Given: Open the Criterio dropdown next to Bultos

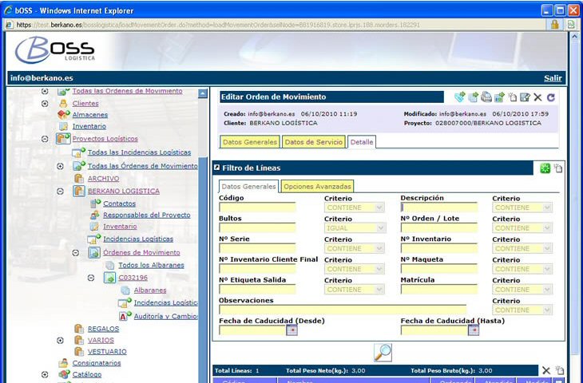Looking at the screenshot, I should [359, 227].
